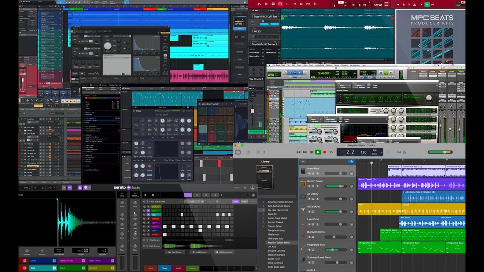The image size is (484, 272).
Task: Stop playback in GarageBand
Action: (x=311, y=152)
